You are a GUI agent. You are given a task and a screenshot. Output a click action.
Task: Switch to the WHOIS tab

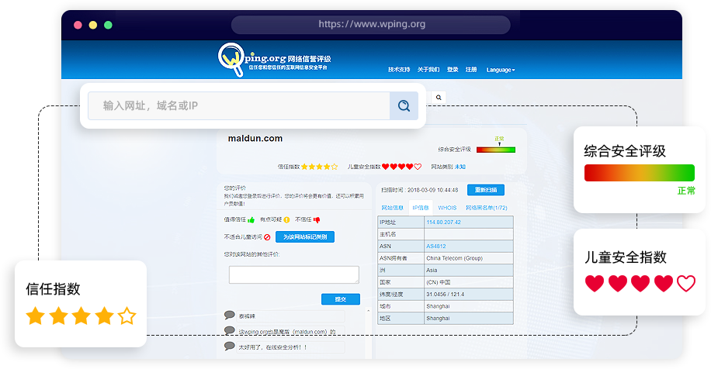[x=447, y=208]
